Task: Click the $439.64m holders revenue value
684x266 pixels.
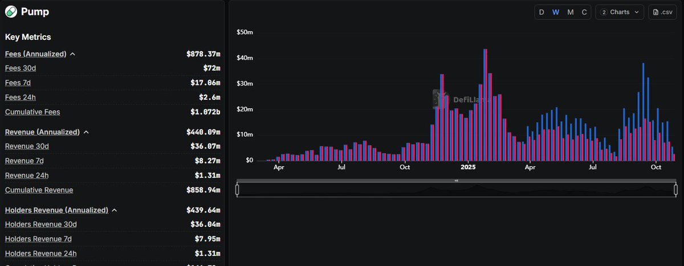Action: [x=203, y=210]
